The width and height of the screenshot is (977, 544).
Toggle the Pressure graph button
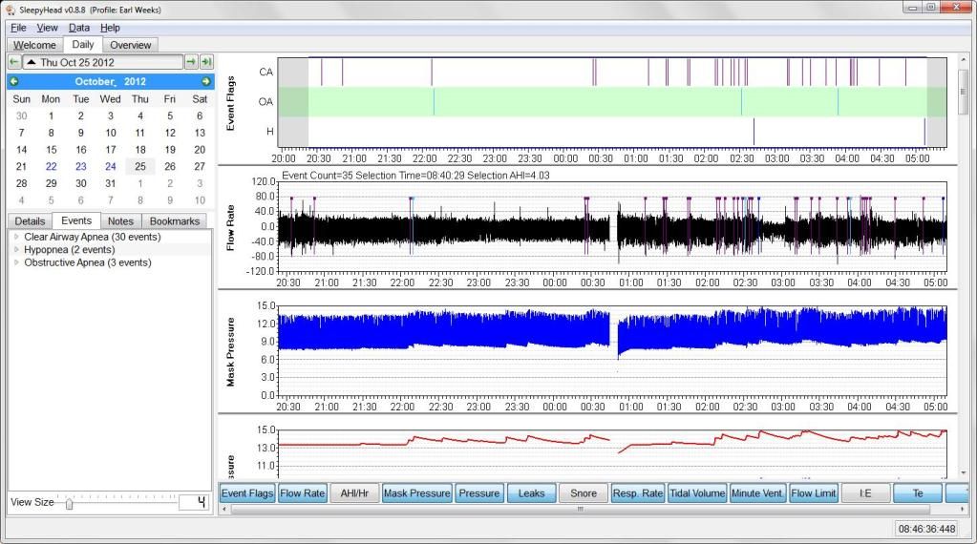pyautogui.click(x=479, y=493)
